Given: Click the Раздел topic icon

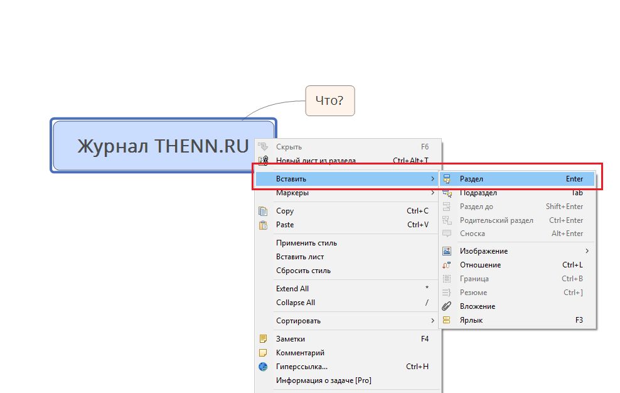Looking at the screenshot, I should point(447,179).
